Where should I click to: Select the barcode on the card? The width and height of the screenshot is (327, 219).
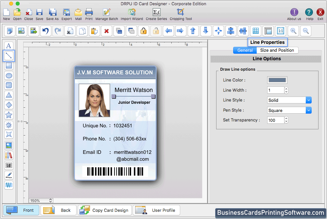(x=115, y=172)
